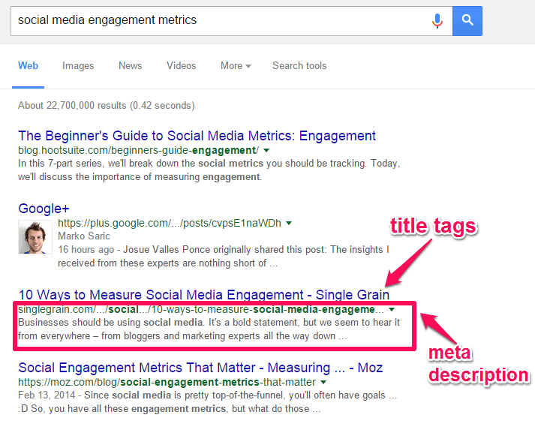
Task: Click Marko Saric's profile photo
Action: [34, 238]
